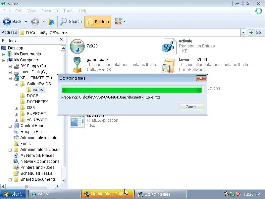The height and width of the screenshot is (199, 265).
Task: Open the Back history dropdown arrow
Action: pos(26,22)
